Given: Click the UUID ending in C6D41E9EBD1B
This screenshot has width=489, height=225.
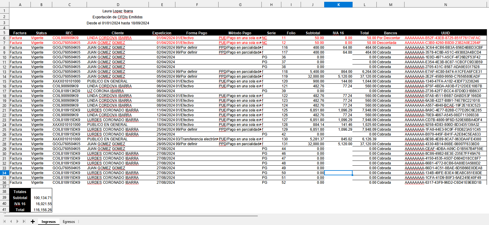Looking at the screenshot, I should (446, 183).
